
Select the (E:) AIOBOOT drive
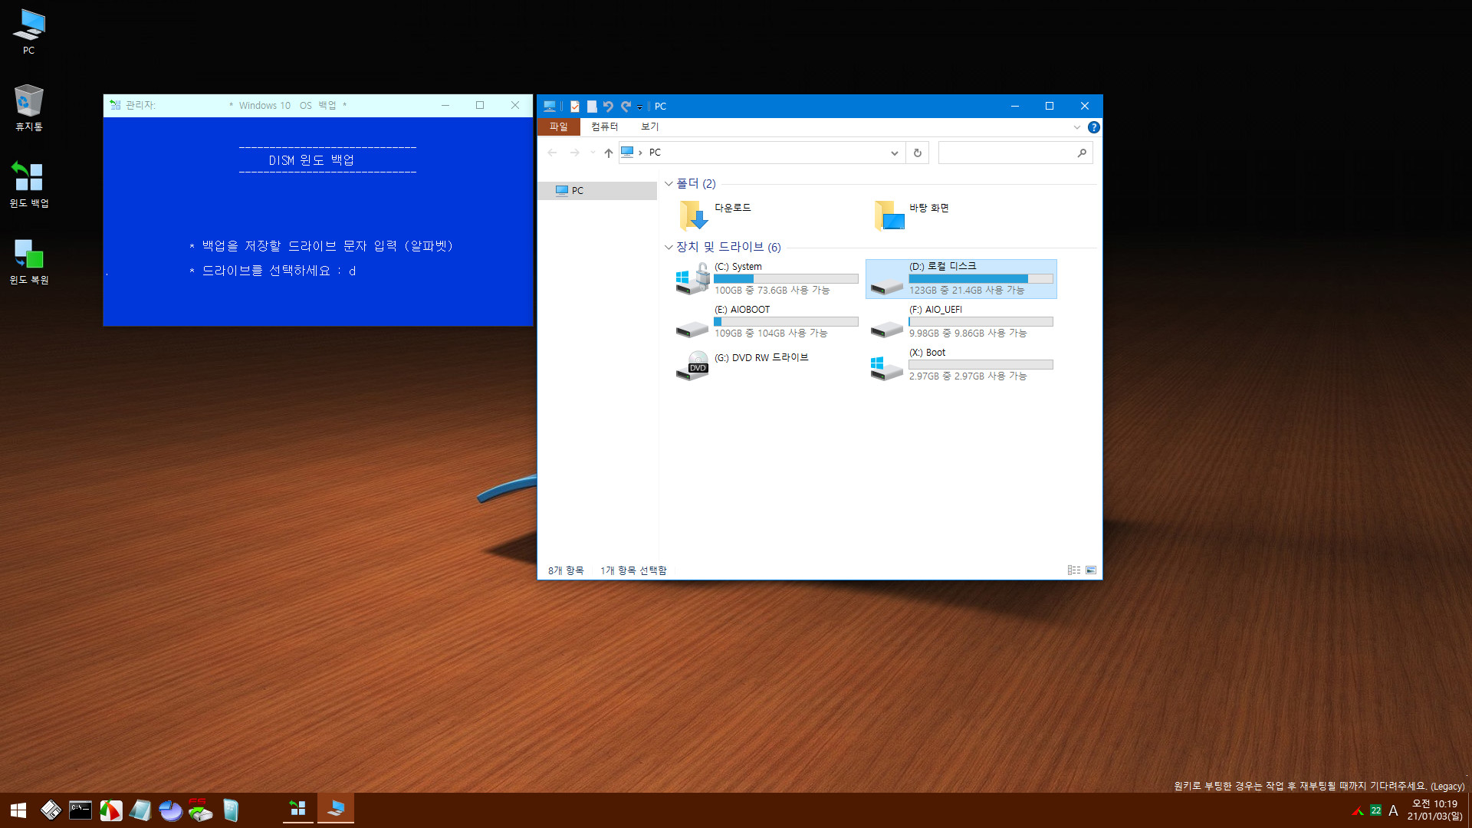(x=767, y=322)
